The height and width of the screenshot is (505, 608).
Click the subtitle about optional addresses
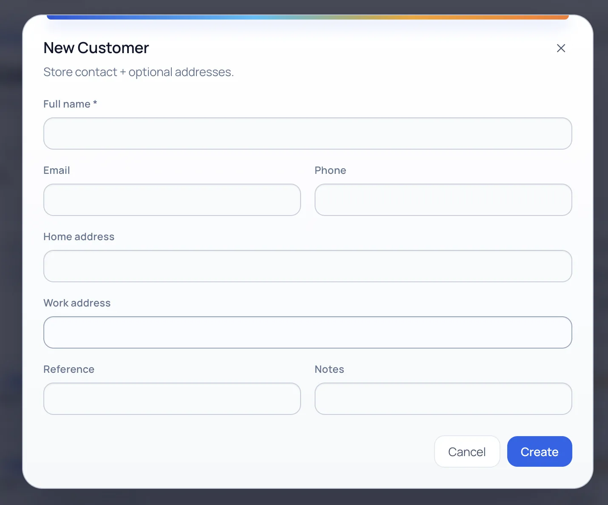point(139,72)
